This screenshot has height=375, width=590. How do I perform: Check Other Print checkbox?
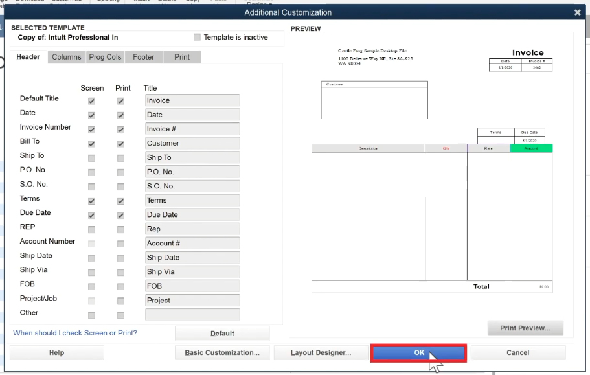[120, 315]
